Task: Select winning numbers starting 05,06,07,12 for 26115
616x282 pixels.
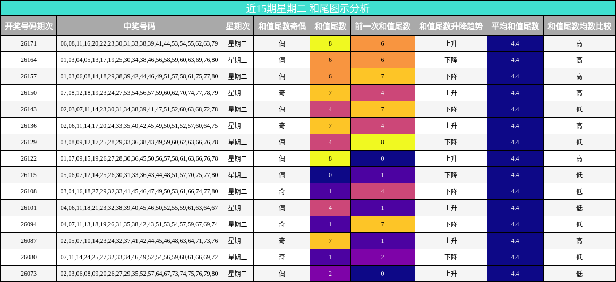Action: (139, 175)
